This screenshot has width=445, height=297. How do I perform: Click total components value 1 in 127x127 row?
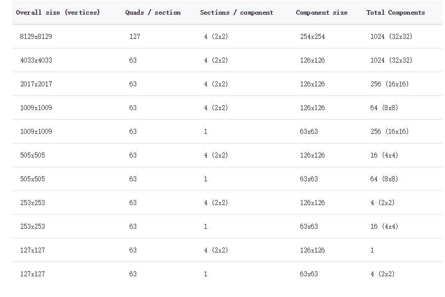(x=372, y=251)
